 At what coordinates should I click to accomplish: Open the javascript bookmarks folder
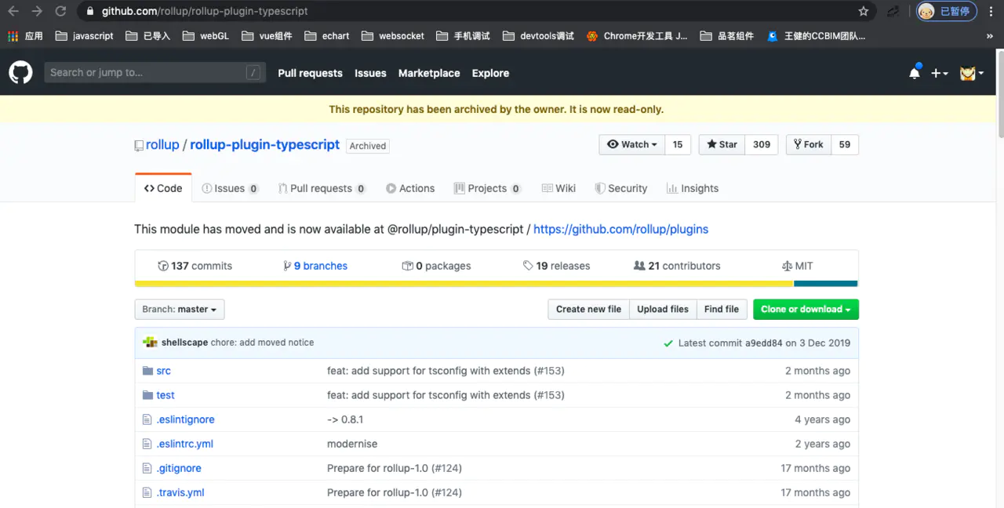85,36
